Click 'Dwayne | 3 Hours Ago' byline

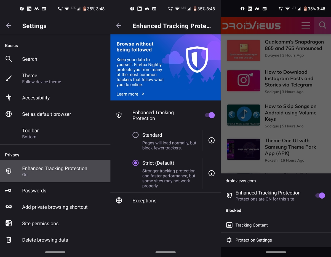284,55
